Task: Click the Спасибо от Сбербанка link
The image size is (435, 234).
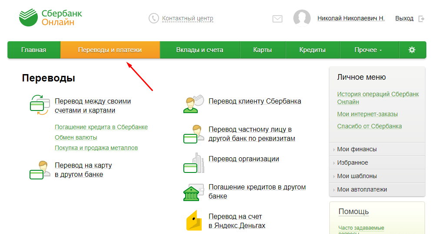Action: (x=369, y=126)
